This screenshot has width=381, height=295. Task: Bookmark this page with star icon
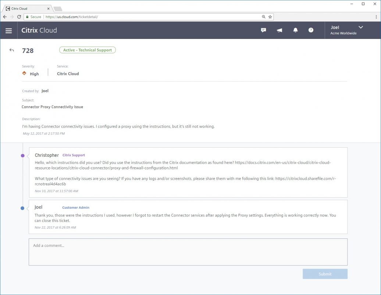pyautogui.click(x=270, y=17)
